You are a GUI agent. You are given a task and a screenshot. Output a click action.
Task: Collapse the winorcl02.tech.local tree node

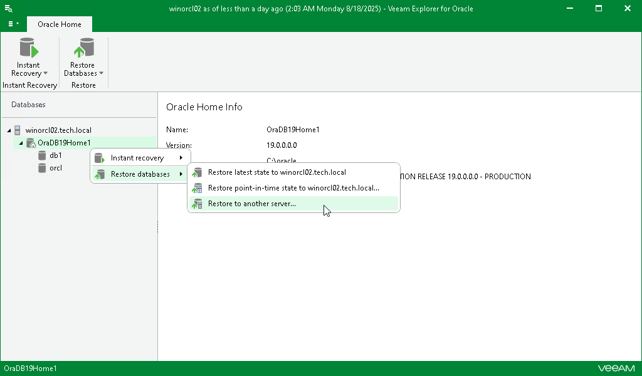coord(8,130)
